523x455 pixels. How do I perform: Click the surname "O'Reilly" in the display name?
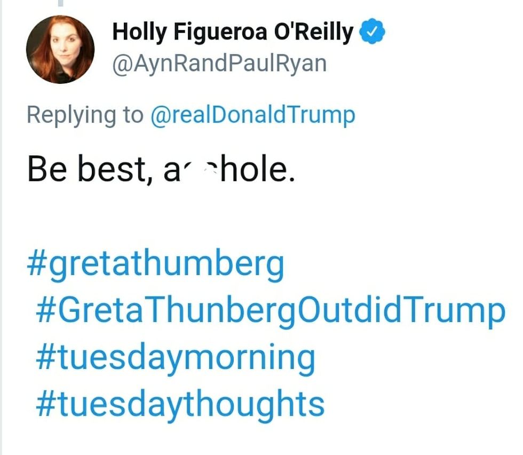click(313, 33)
